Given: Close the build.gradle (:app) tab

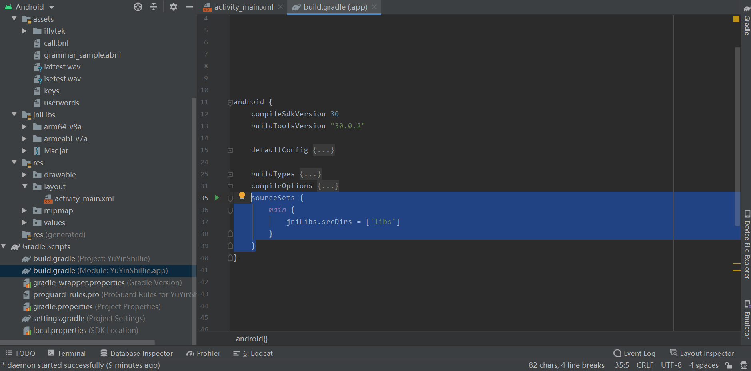Looking at the screenshot, I should click(x=374, y=7).
